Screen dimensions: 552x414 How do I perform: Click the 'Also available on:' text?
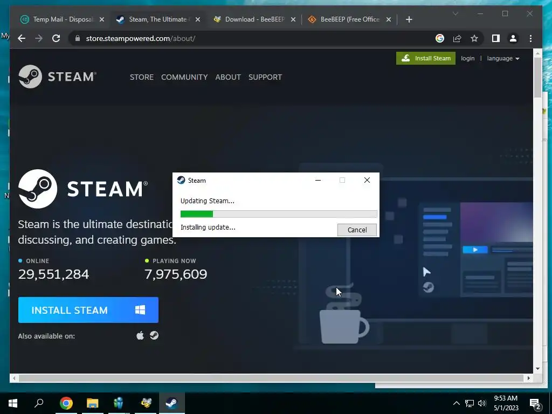pyautogui.click(x=46, y=336)
